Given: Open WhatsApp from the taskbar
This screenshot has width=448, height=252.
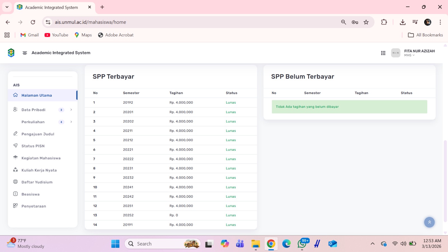Looking at the screenshot, I should pos(302,244).
